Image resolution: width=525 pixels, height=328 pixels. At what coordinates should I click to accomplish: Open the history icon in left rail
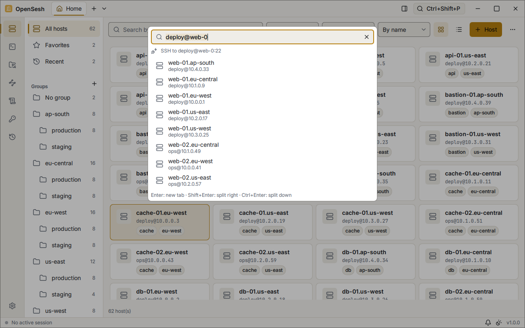tap(12, 137)
